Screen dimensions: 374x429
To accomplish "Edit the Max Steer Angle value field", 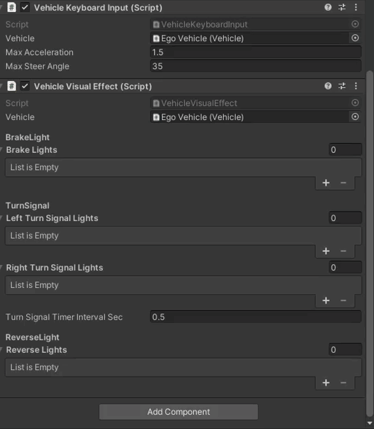I will [256, 66].
